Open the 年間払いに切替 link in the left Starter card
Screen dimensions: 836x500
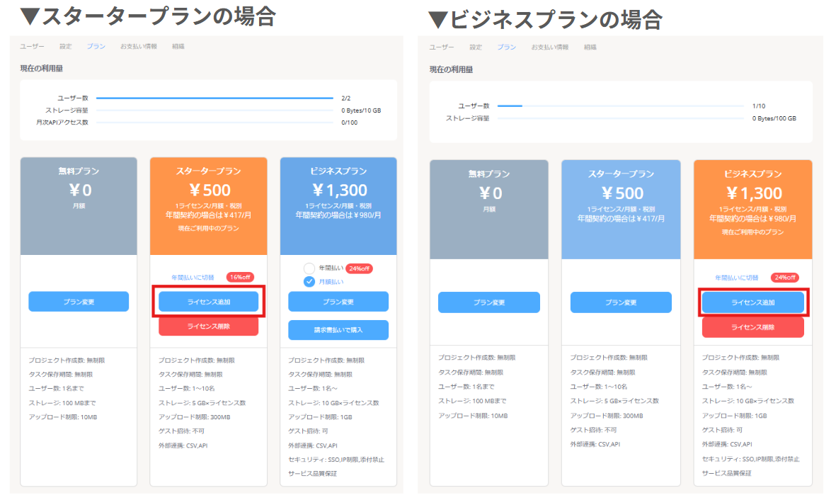[x=193, y=278]
